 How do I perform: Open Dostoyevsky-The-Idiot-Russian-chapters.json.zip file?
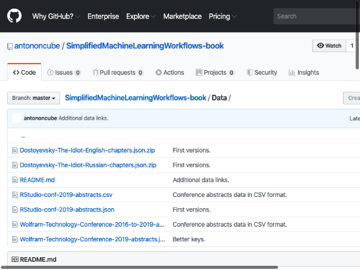coord(88,165)
